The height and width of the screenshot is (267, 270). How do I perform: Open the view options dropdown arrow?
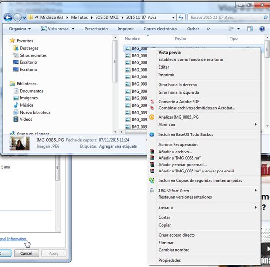(x=238, y=29)
